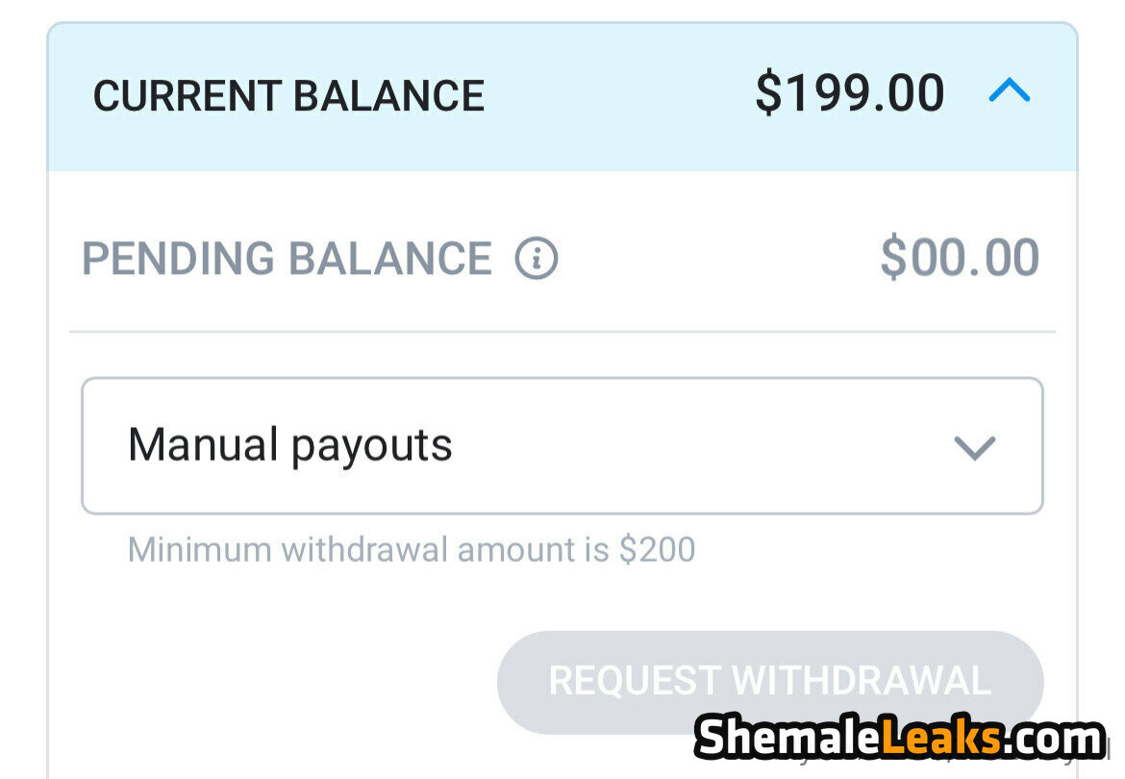Open the Manual payouts dropdown field

(x=562, y=446)
